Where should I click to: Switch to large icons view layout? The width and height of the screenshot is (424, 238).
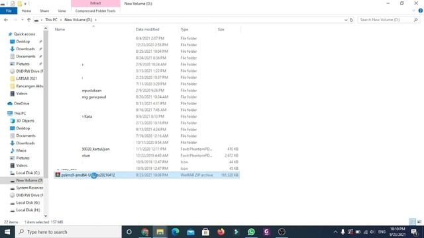click(419, 222)
